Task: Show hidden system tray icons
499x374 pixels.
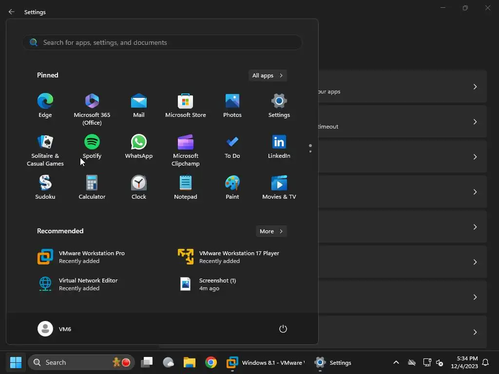Action: point(396,362)
